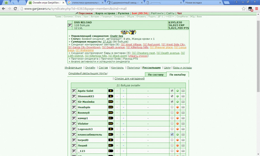The image size is (260, 156).
Task: Open the Базы и склады section
Action: pos(182,68)
